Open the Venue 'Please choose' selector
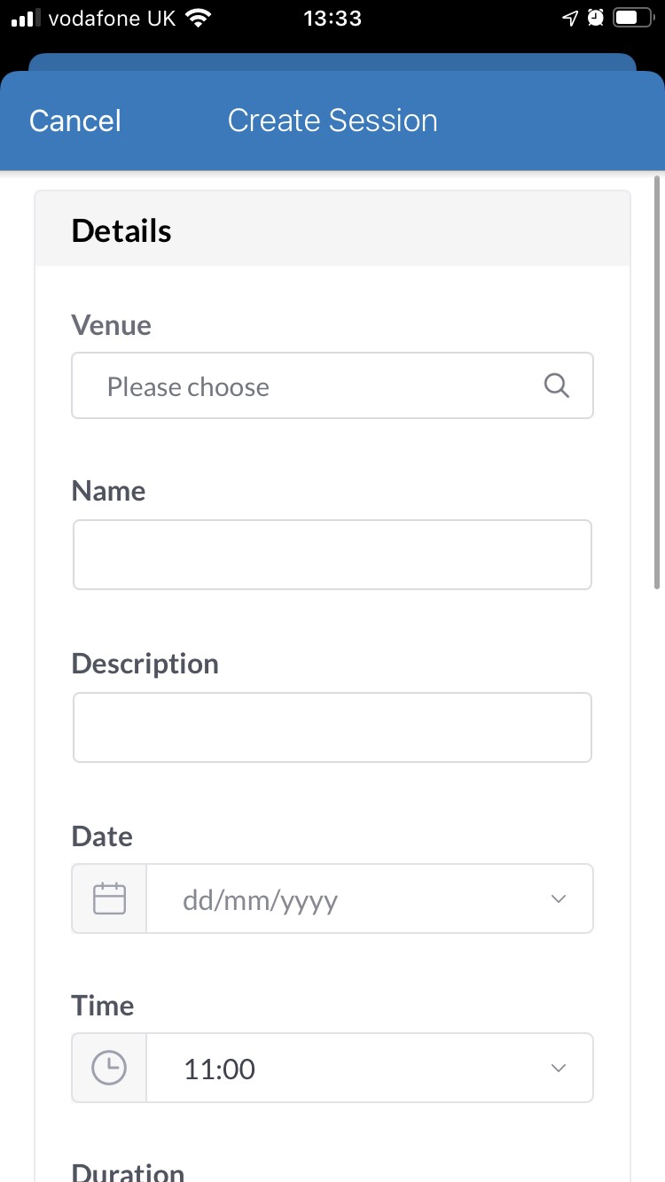The width and height of the screenshot is (665, 1182). coord(310,386)
